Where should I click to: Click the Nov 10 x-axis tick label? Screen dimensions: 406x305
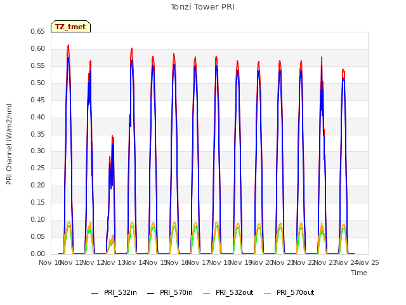pos(49,262)
